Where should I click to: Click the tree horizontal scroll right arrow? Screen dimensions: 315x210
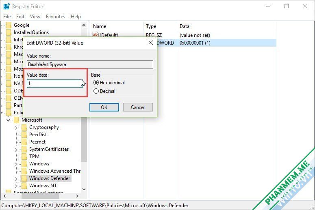point(77,196)
